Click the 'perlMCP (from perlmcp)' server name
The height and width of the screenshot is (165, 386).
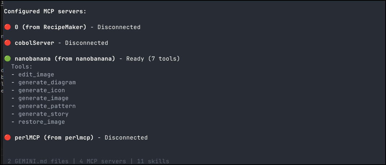pos(54,138)
